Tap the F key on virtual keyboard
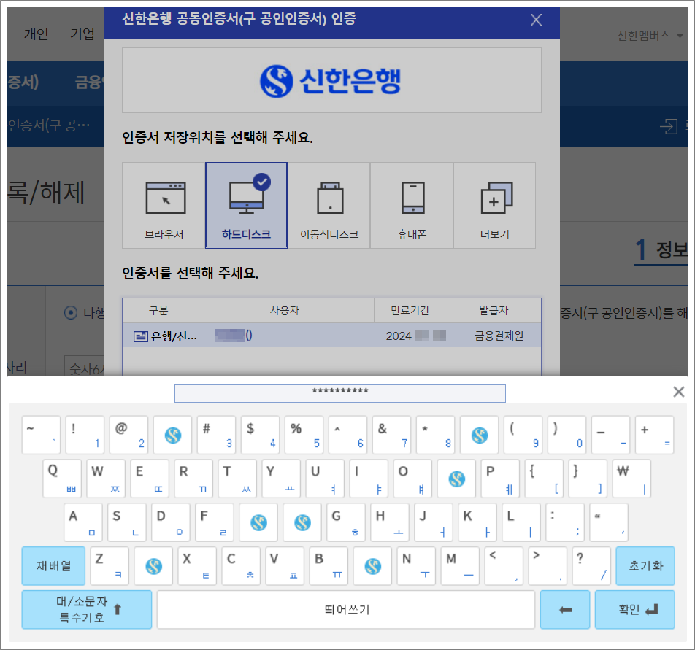This screenshot has height=650, width=695. (215, 522)
